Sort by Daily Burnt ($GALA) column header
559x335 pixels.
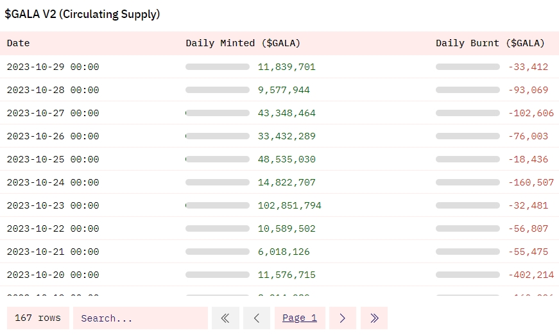[490, 43]
